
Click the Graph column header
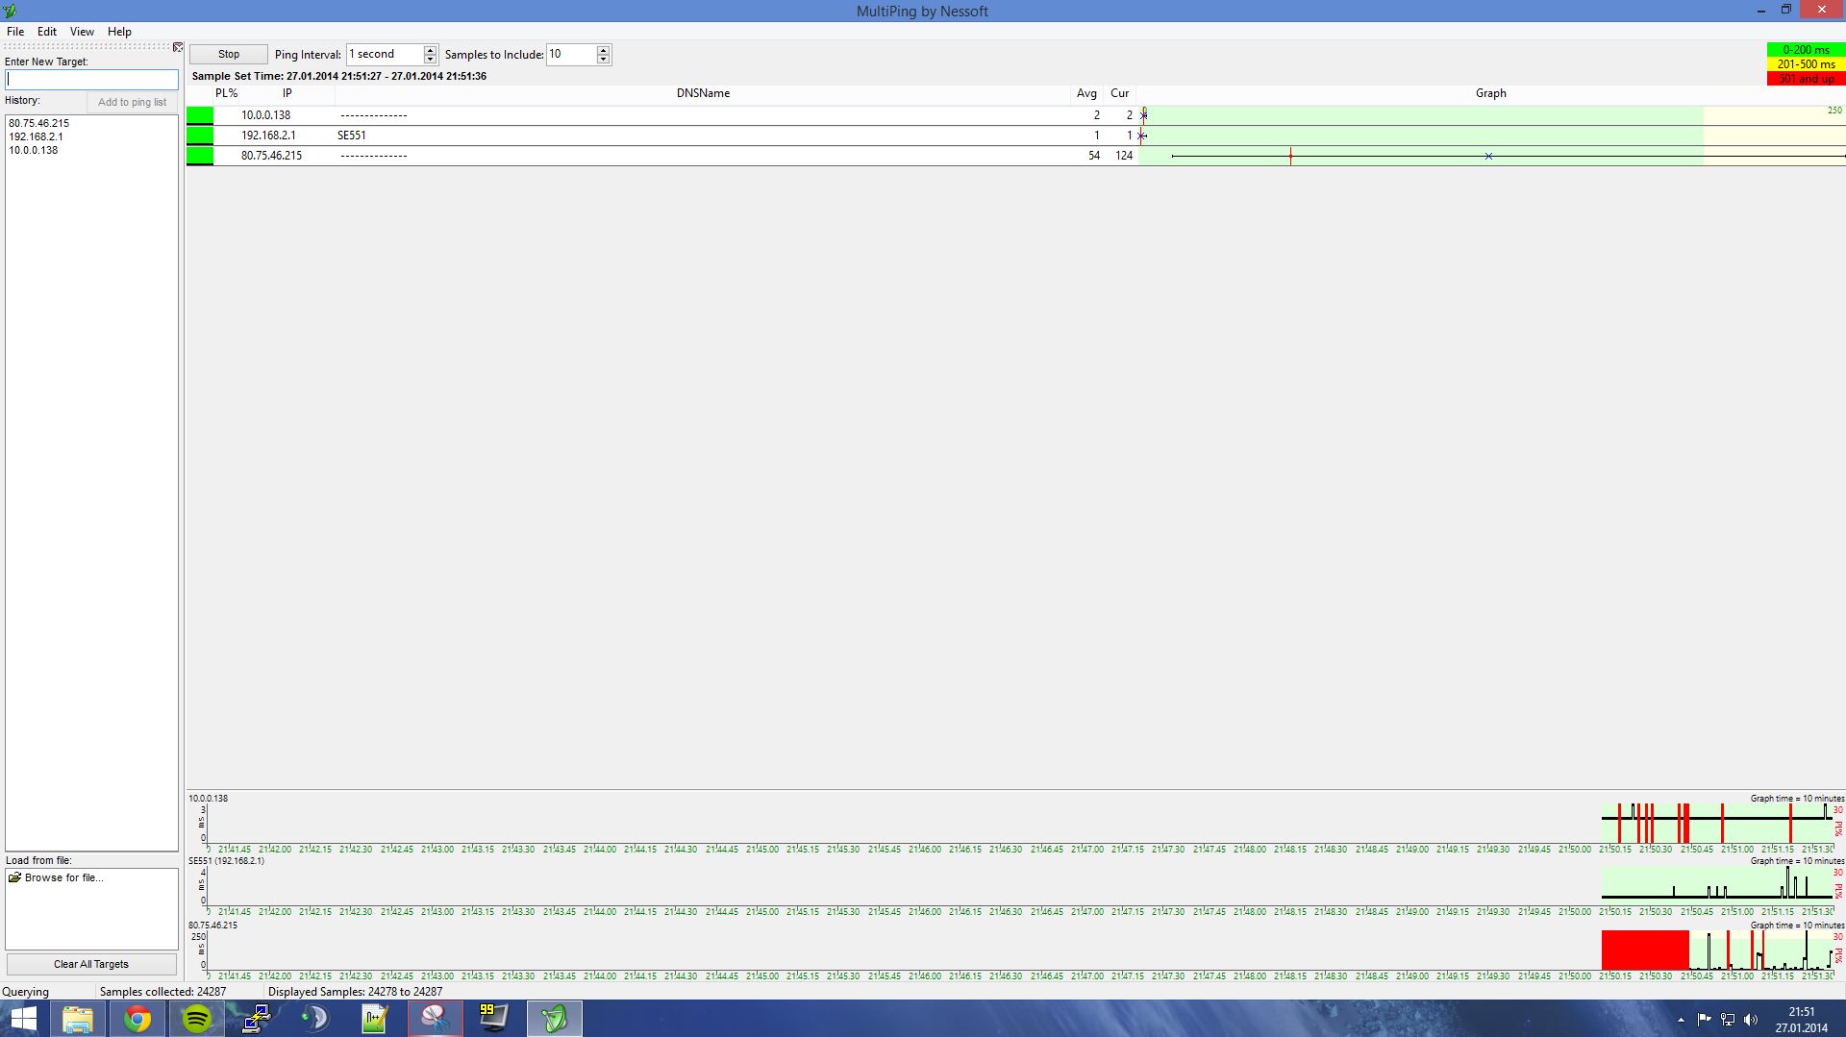click(1491, 93)
